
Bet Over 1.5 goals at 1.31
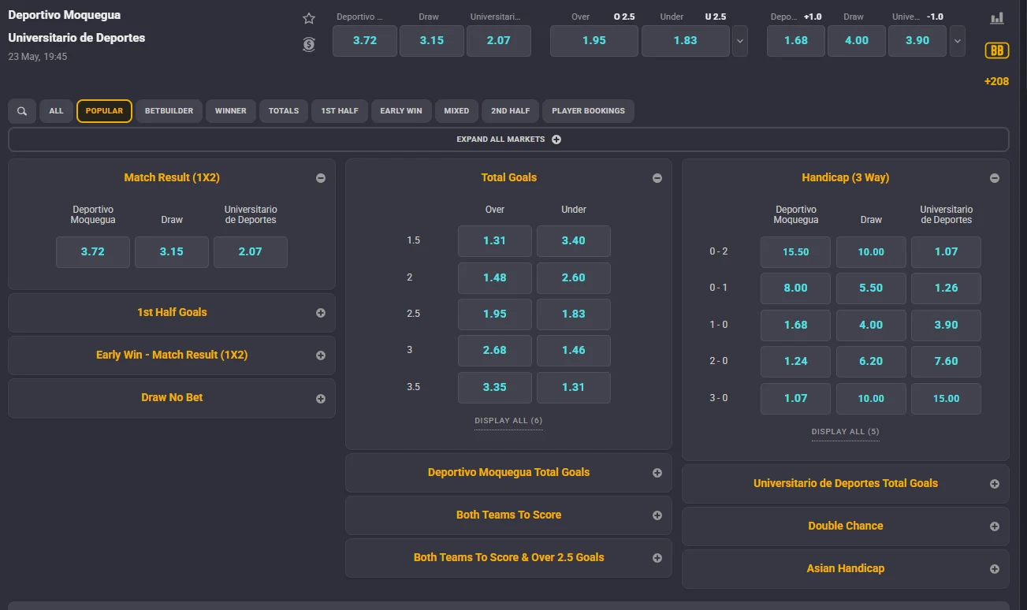pyautogui.click(x=495, y=241)
